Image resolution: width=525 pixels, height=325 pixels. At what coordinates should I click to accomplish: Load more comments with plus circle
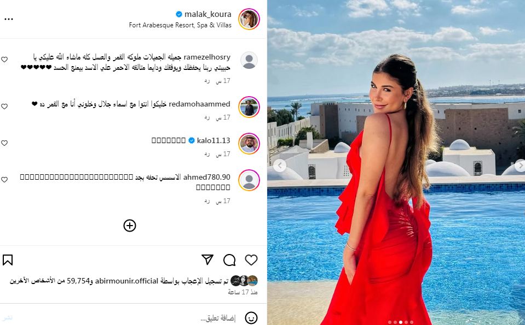pyautogui.click(x=130, y=226)
